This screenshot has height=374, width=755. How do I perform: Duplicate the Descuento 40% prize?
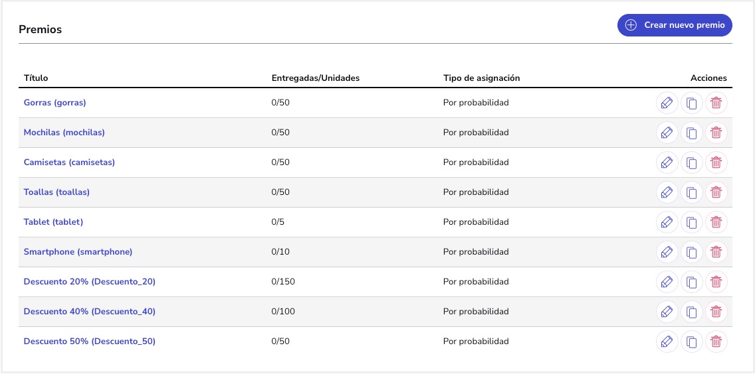692,312
